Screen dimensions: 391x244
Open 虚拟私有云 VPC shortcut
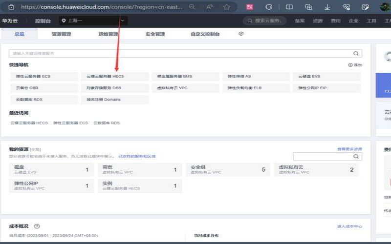[x=186, y=88]
